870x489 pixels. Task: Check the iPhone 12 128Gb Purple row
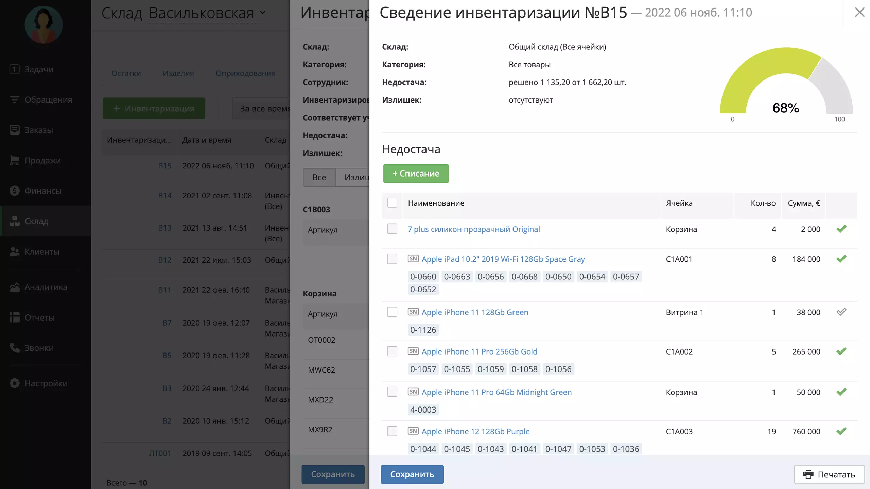(392, 431)
